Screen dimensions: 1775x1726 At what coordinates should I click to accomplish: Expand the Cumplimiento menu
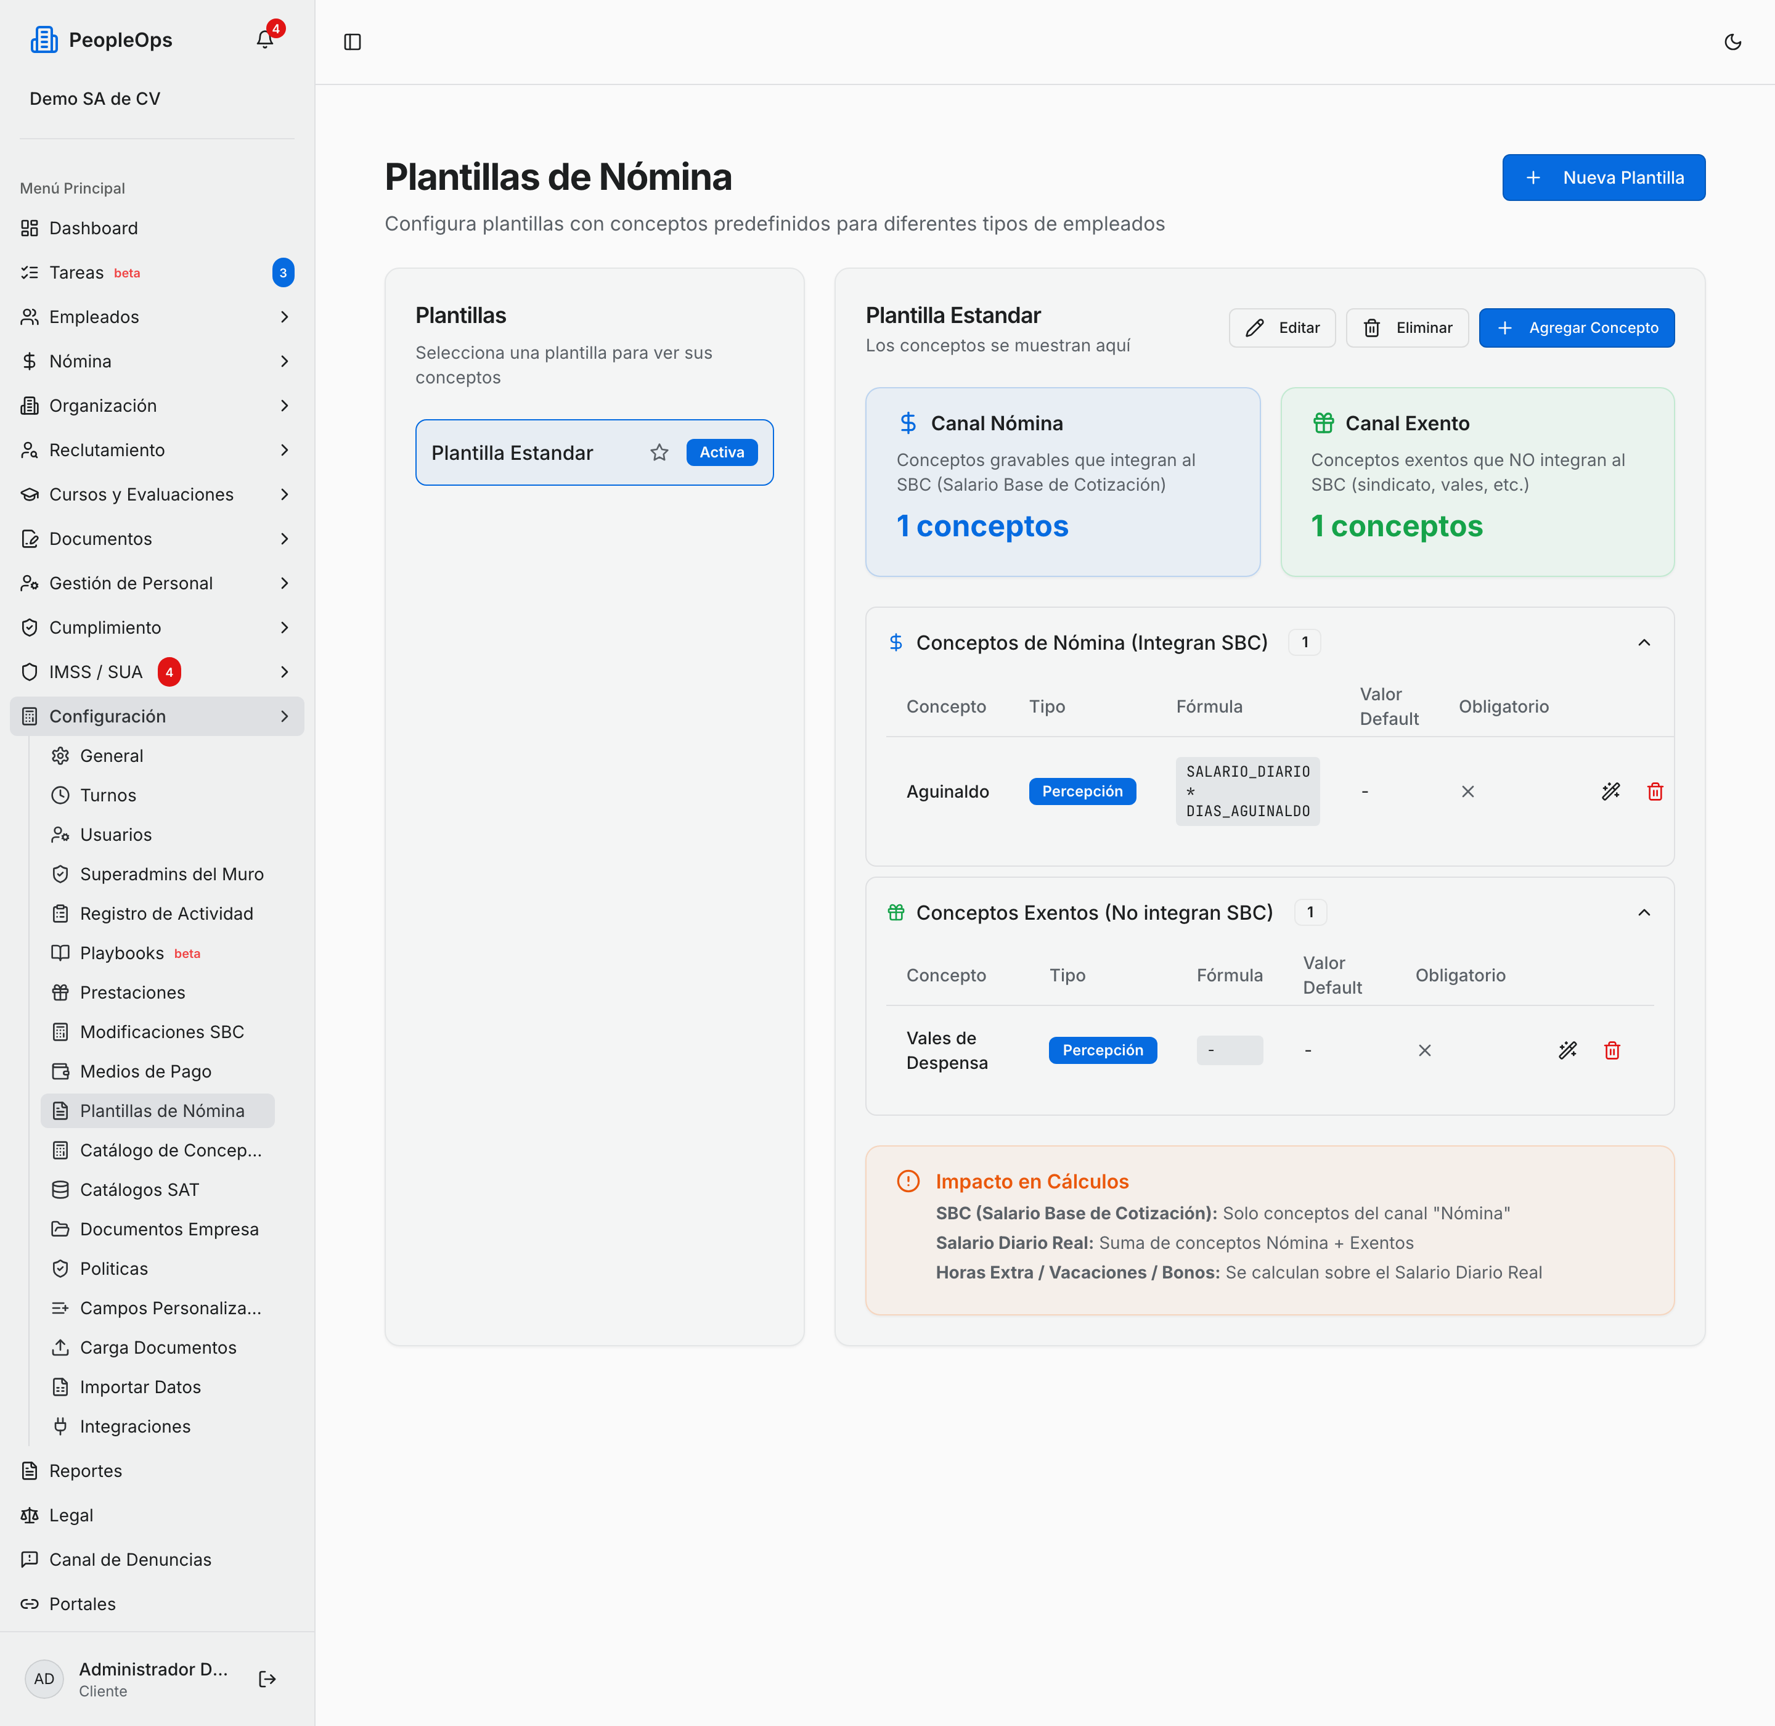[157, 628]
